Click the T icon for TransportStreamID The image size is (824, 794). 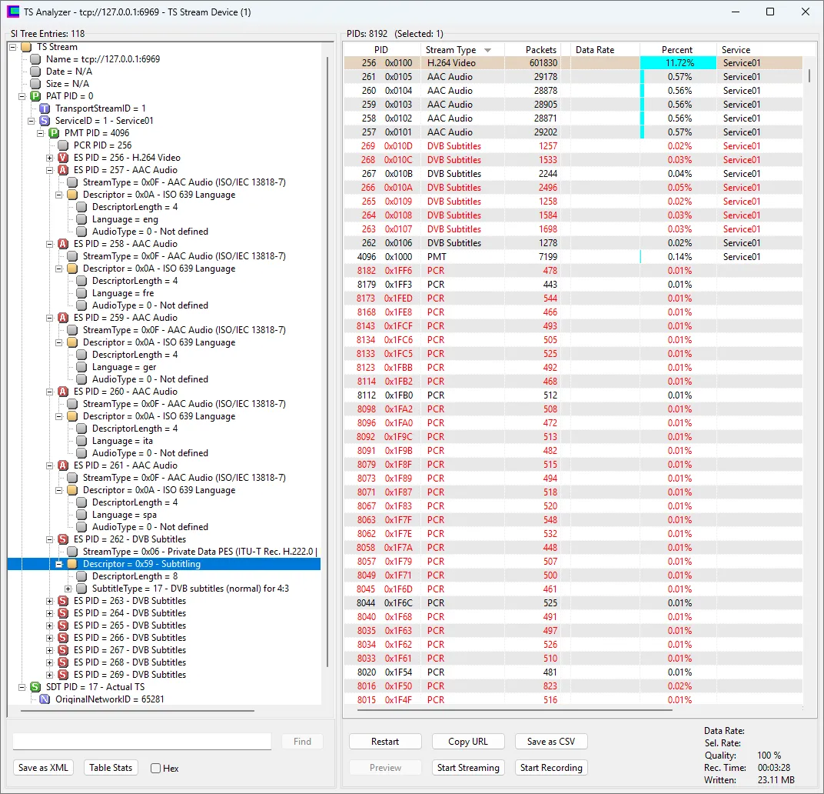(45, 108)
